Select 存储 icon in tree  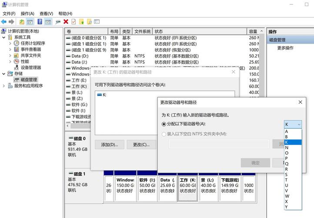tap(10, 74)
